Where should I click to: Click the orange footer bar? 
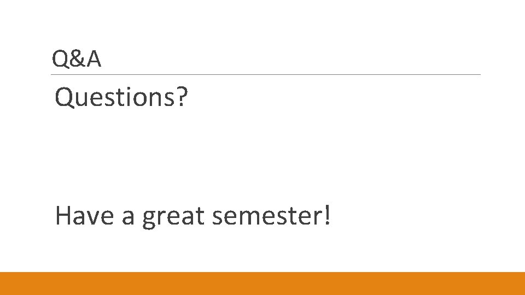pos(262,284)
